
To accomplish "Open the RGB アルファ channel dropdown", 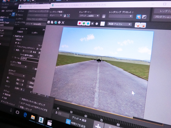I will pos(120,24).
